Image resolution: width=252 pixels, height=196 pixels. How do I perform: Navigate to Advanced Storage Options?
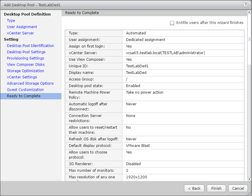(30, 83)
